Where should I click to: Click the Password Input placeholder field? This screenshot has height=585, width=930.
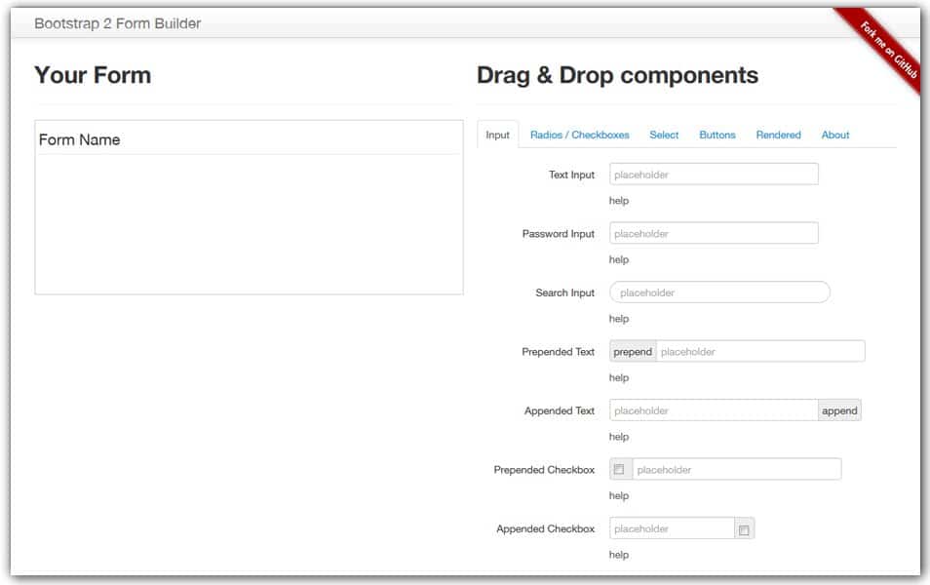[715, 233]
